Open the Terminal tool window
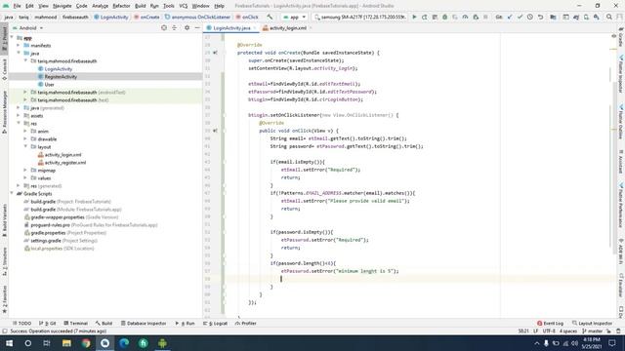The width and height of the screenshot is (625, 351). coord(76,323)
